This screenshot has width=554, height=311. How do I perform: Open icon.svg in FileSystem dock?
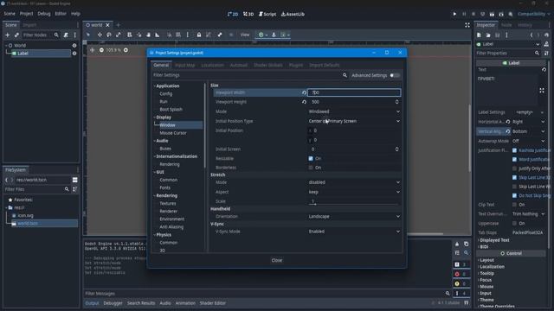click(x=25, y=215)
